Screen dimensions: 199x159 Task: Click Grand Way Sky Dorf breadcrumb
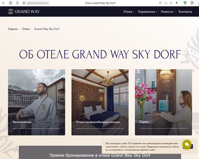pyautogui.click(x=47, y=29)
